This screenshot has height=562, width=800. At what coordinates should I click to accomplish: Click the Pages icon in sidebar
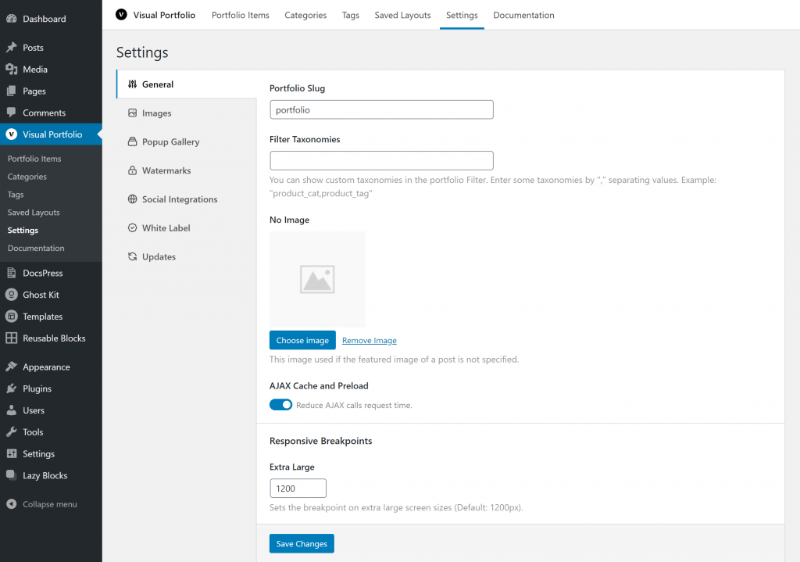11,91
